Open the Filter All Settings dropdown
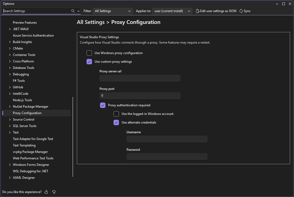294x197 pixels. point(113,11)
